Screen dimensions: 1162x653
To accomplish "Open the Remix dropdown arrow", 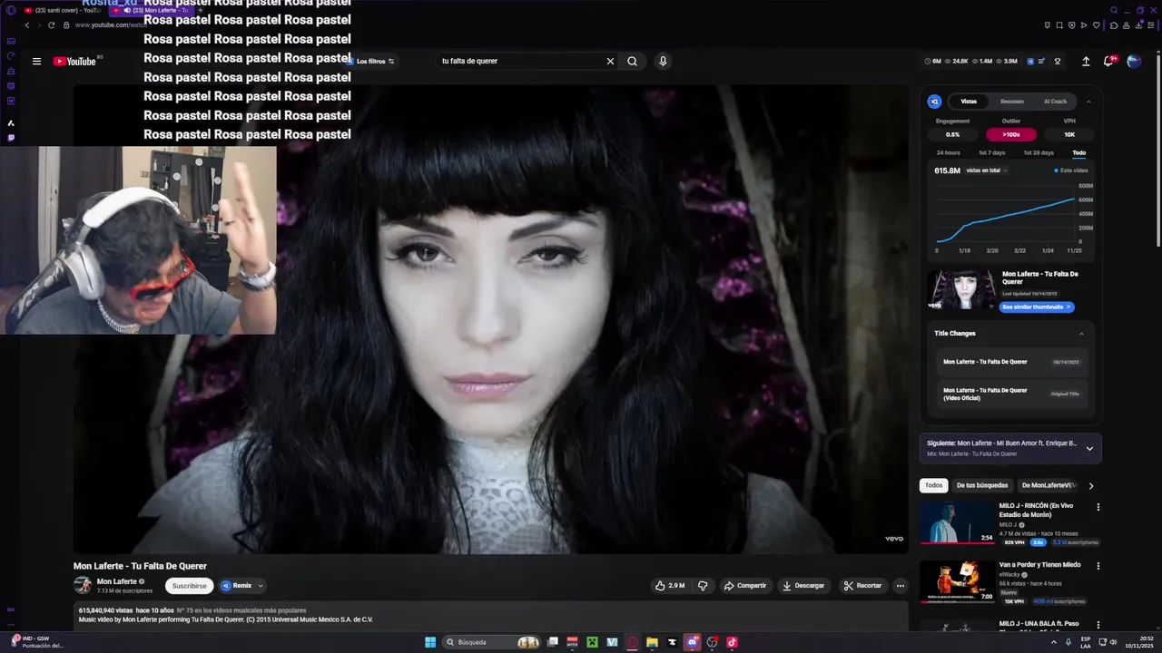I will click(x=261, y=586).
